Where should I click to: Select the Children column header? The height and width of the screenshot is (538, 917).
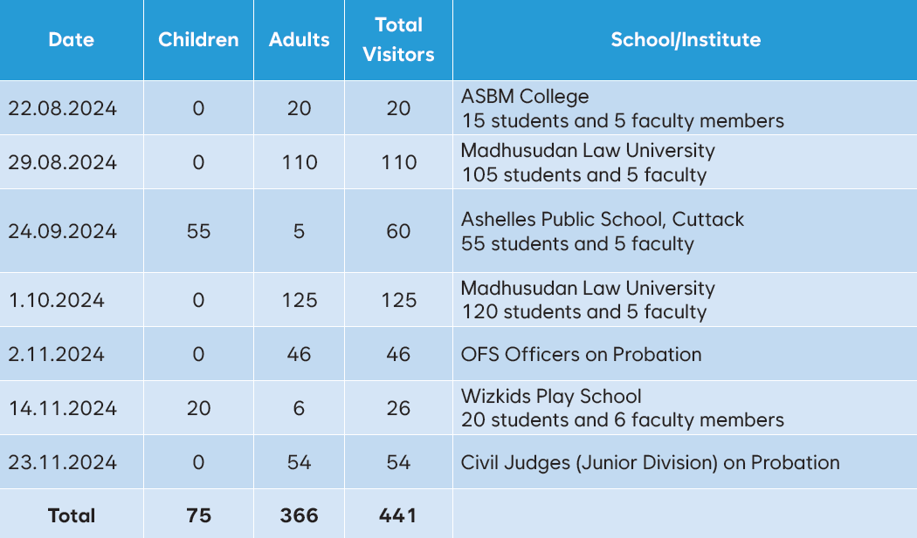198,40
